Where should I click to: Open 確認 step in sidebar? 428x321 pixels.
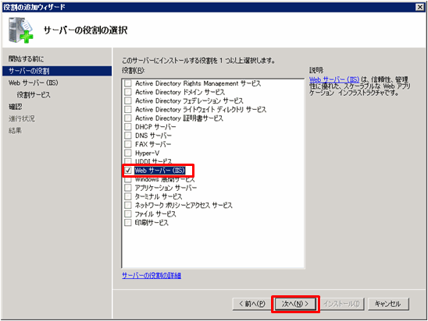(x=16, y=107)
